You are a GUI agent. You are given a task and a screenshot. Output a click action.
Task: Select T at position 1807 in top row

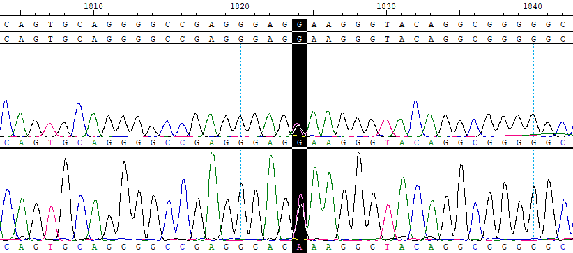tap(50, 25)
